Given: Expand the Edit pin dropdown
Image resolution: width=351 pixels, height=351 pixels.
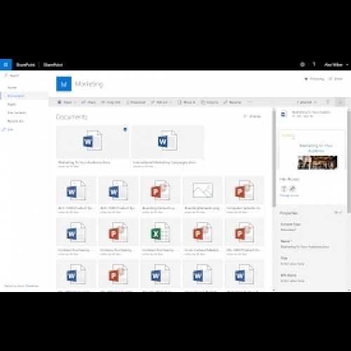Looking at the screenshot, I should [161, 102].
